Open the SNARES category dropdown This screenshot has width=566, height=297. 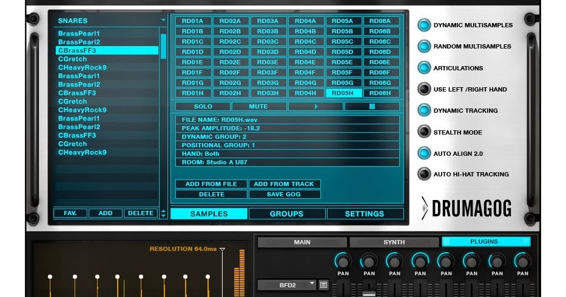(x=164, y=20)
